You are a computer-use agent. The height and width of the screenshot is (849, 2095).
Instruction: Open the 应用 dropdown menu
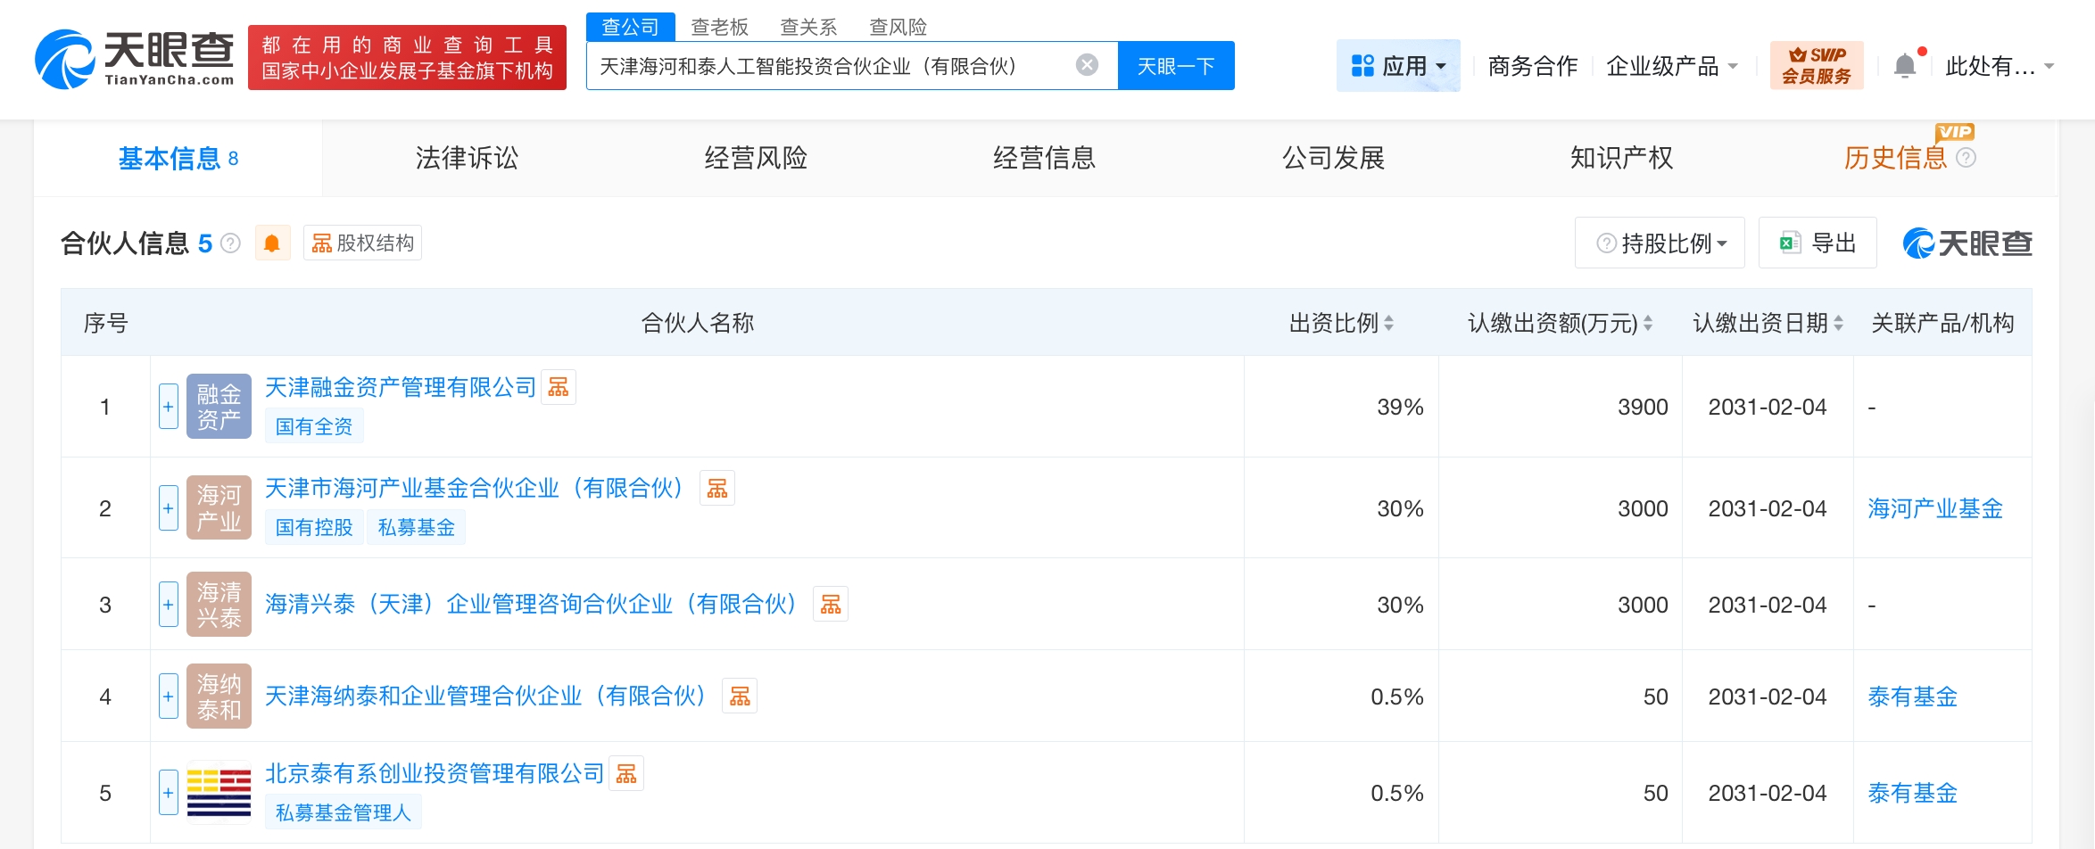[x=1397, y=66]
